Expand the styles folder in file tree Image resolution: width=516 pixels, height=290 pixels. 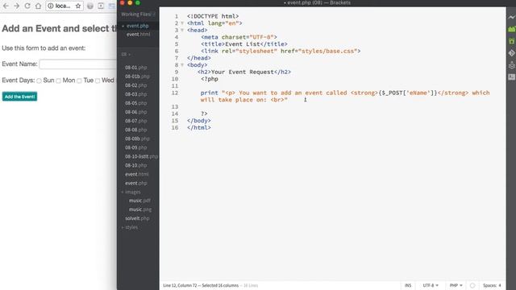tap(131, 227)
